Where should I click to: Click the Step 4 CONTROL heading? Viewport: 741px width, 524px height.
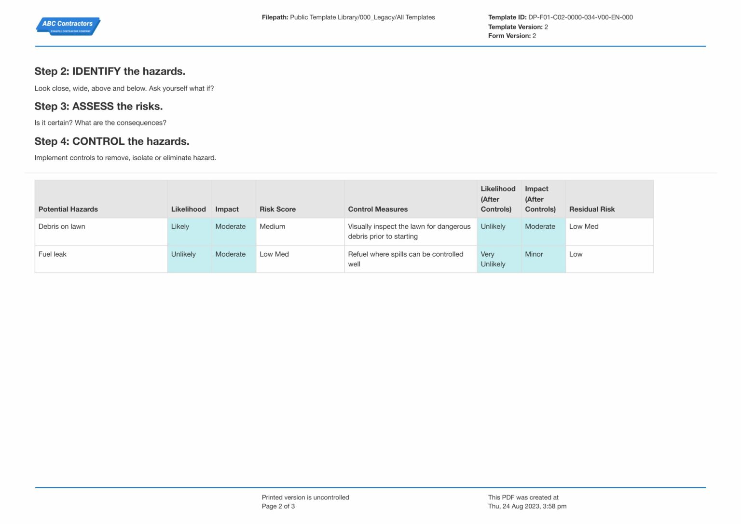tap(111, 141)
